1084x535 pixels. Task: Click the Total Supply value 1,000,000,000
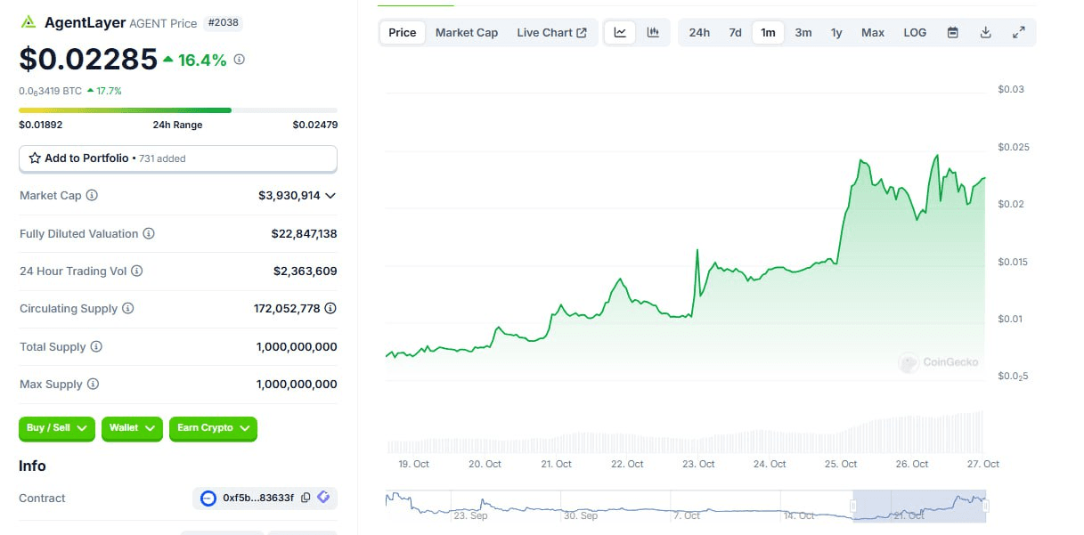tap(297, 346)
